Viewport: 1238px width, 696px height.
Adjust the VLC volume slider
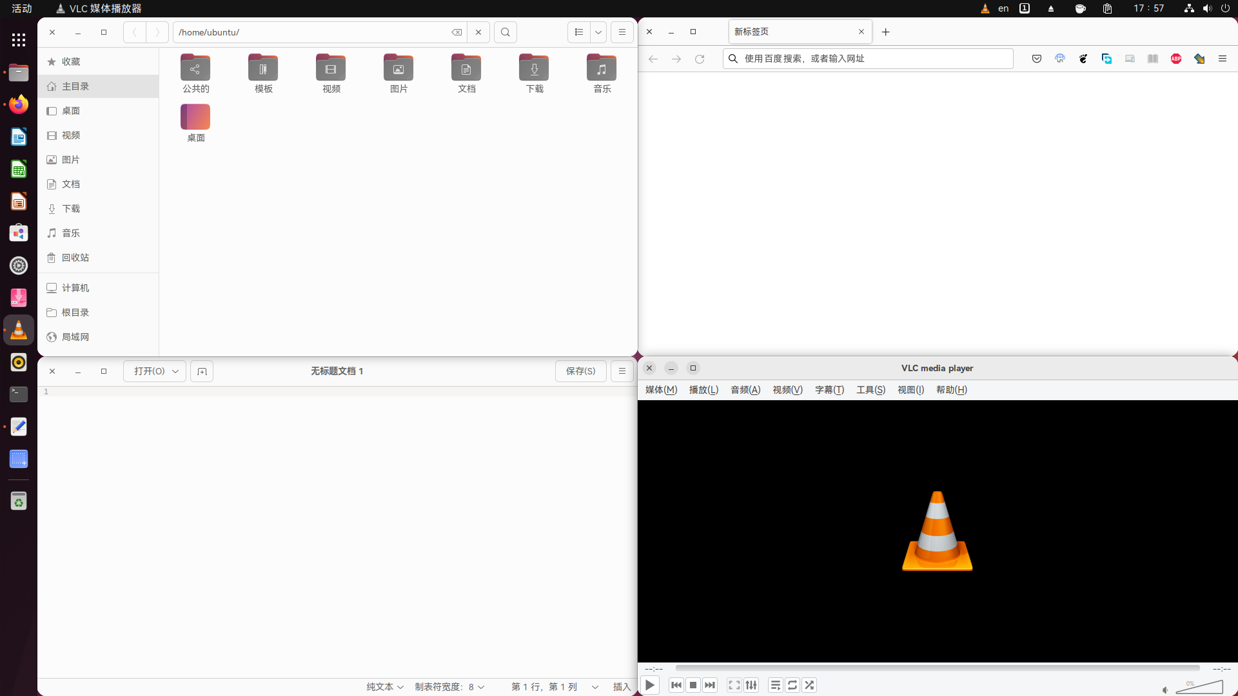coord(1199,687)
